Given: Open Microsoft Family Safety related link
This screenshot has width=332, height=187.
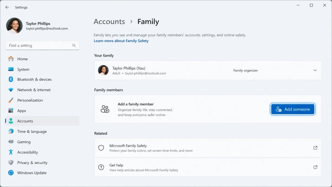Looking at the screenshot, I should (x=208, y=148).
